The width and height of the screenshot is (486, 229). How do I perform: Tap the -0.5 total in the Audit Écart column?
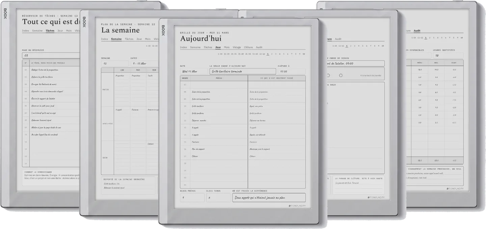[455, 160]
